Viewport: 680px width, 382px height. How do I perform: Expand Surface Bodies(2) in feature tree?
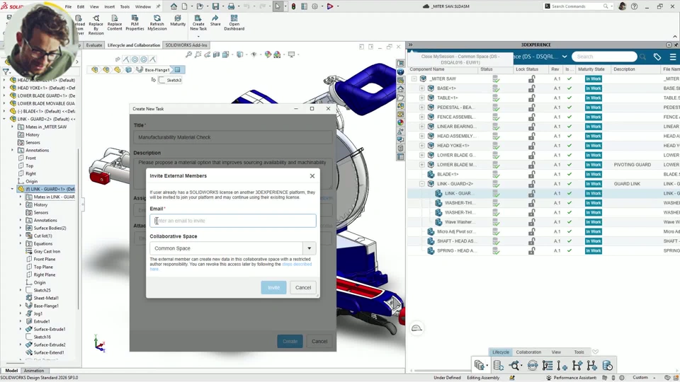point(21,228)
